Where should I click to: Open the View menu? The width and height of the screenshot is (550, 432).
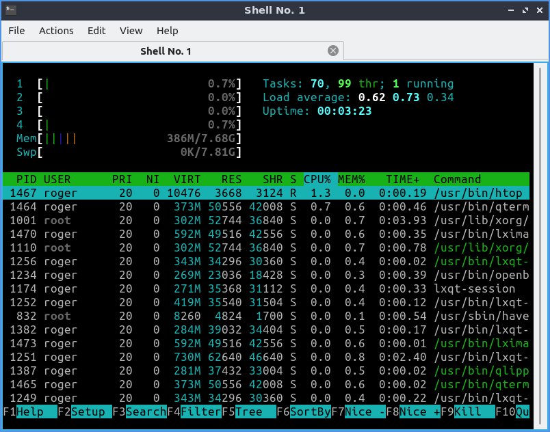click(131, 31)
